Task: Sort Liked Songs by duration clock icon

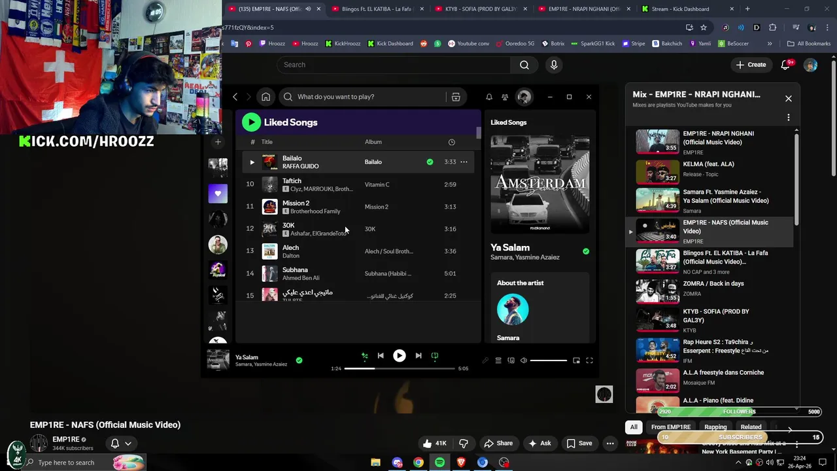Action: tap(451, 142)
